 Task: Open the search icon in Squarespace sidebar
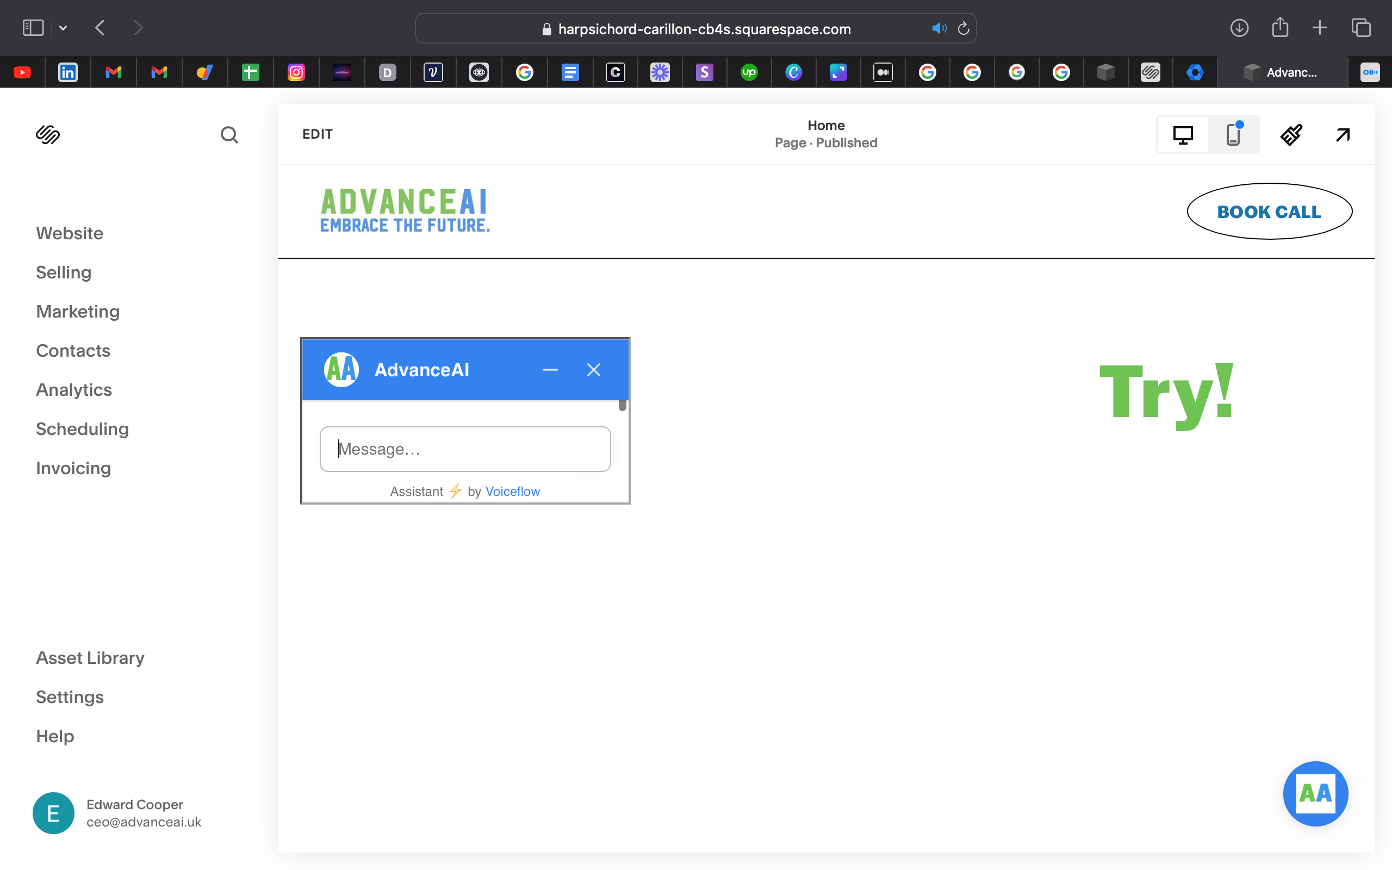pyautogui.click(x=229, y=135)
